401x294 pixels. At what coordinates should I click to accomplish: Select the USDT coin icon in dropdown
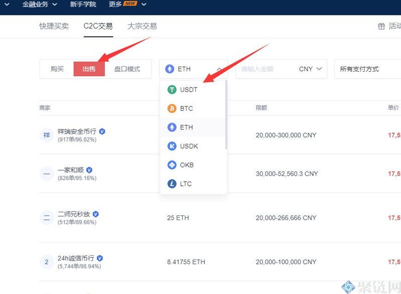tap(172, 90)
